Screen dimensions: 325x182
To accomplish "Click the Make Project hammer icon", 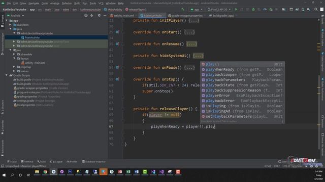I will tap(183, 10).
